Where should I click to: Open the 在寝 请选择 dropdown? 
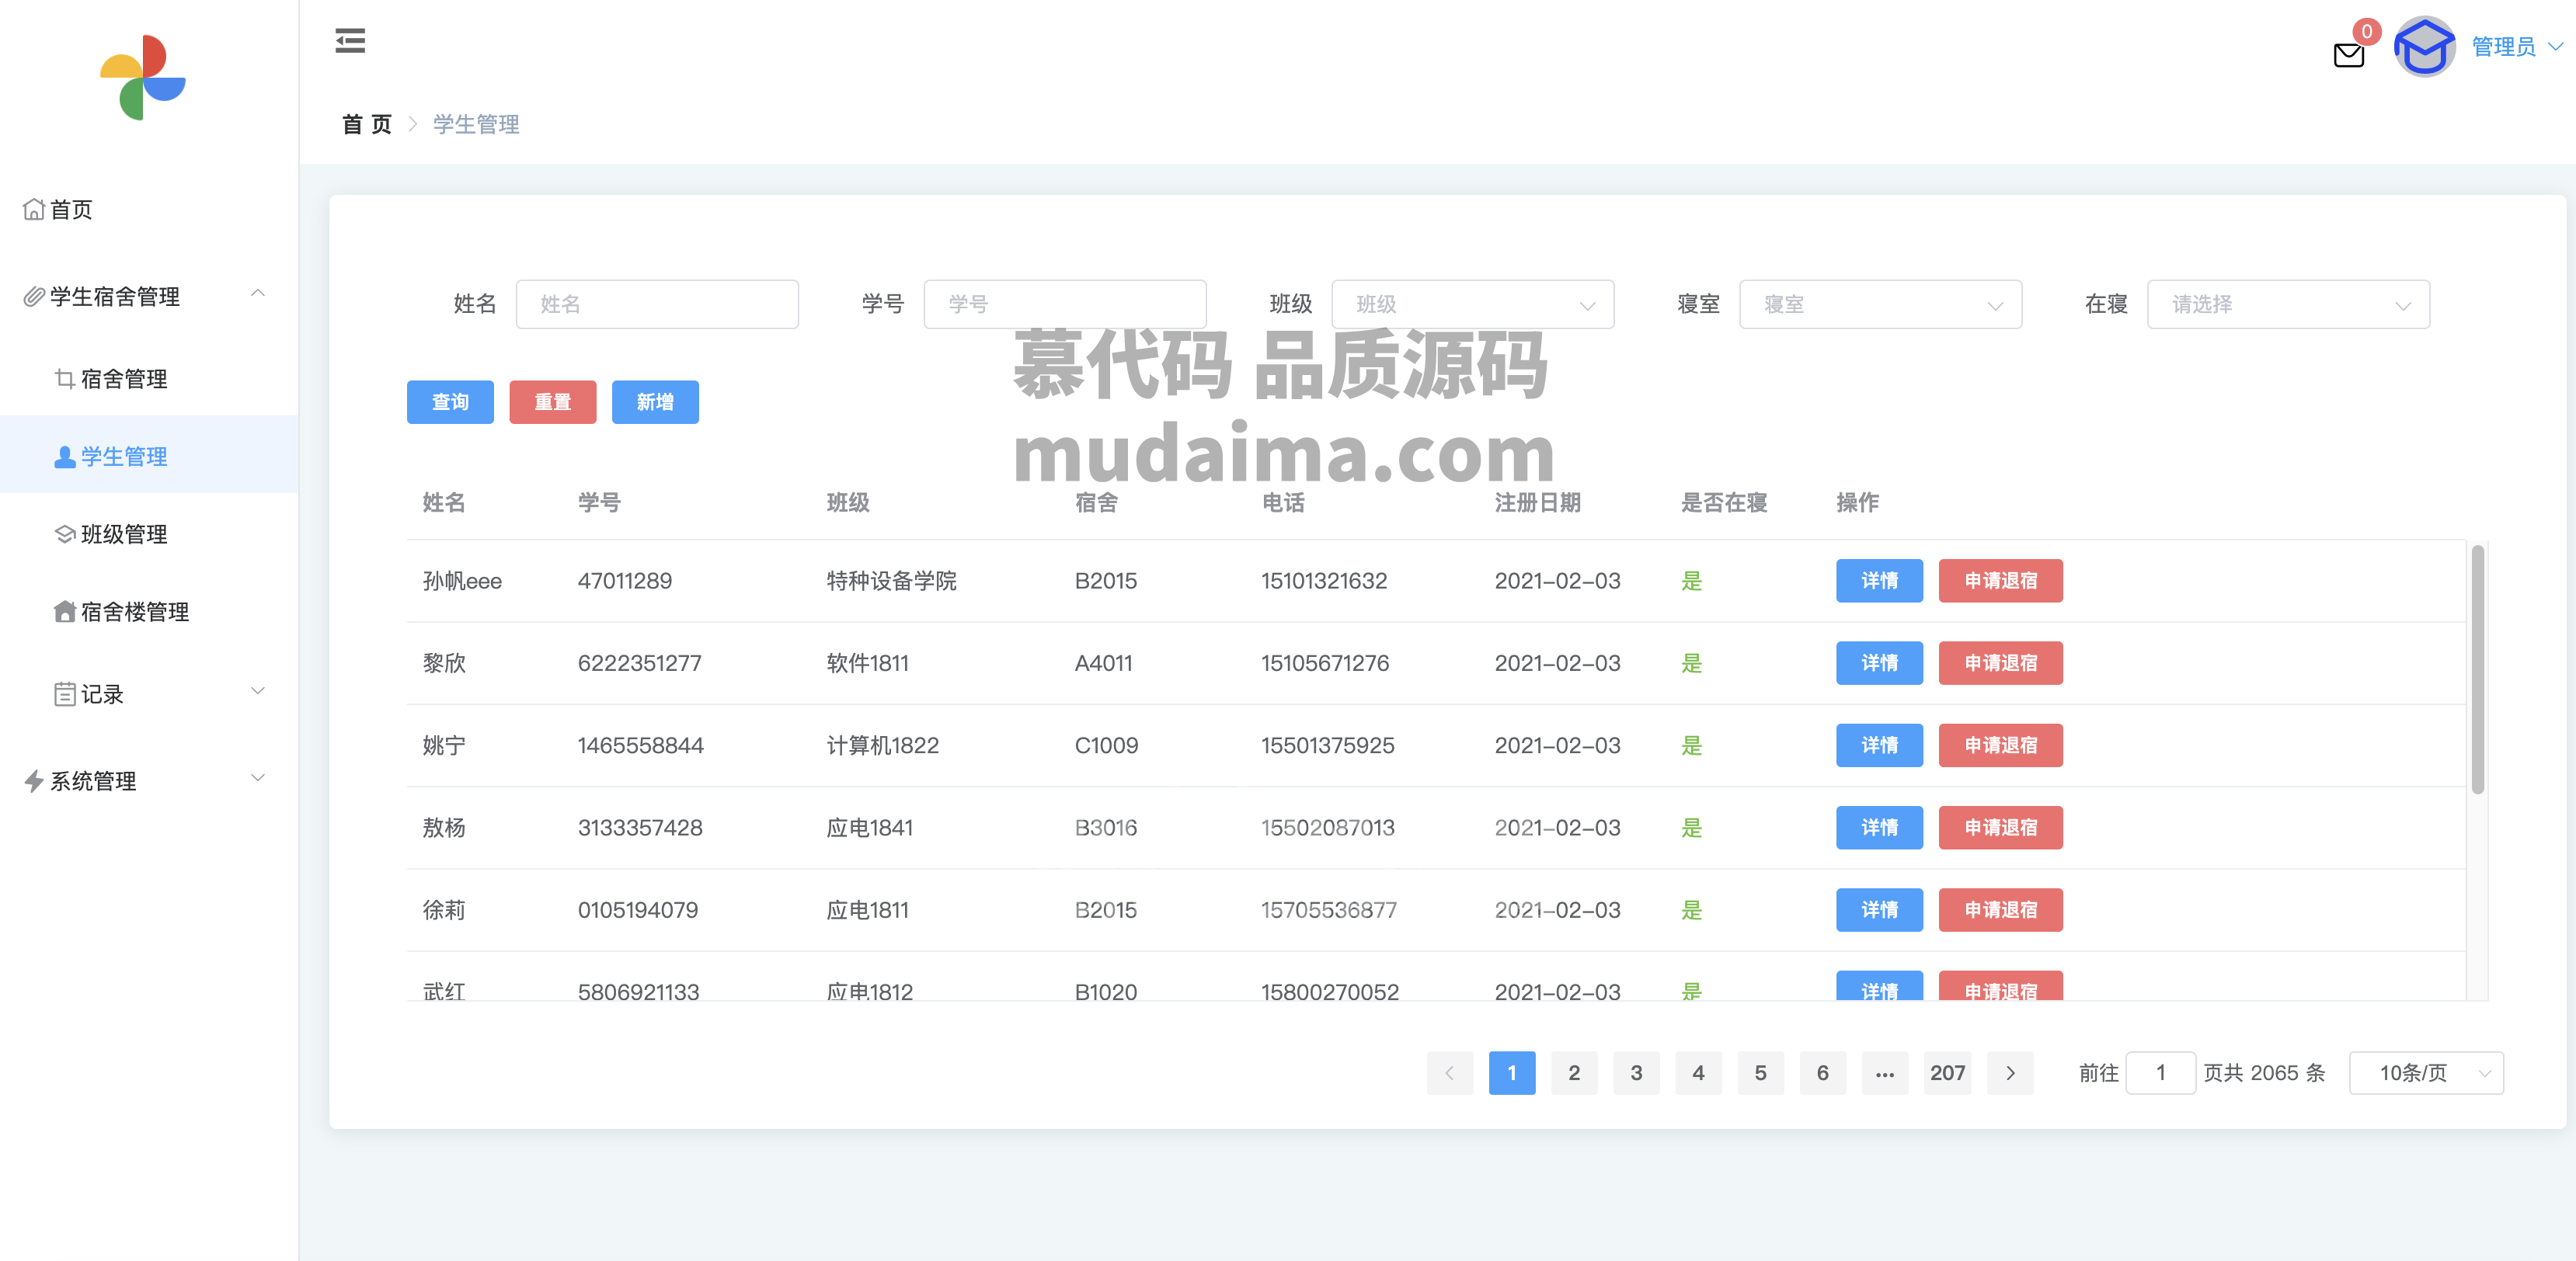(x=2288, y=304)
